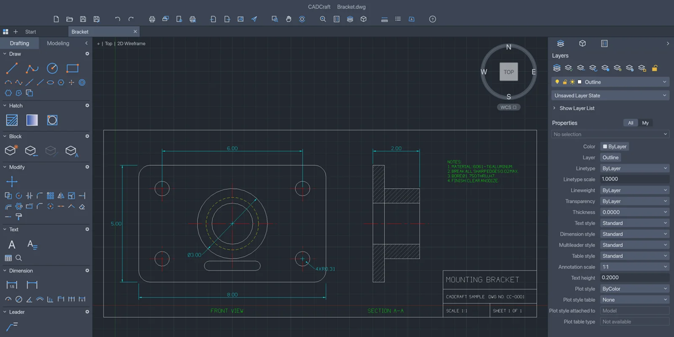
Task: Expand Show Layer List
Action: click(577, 108)
